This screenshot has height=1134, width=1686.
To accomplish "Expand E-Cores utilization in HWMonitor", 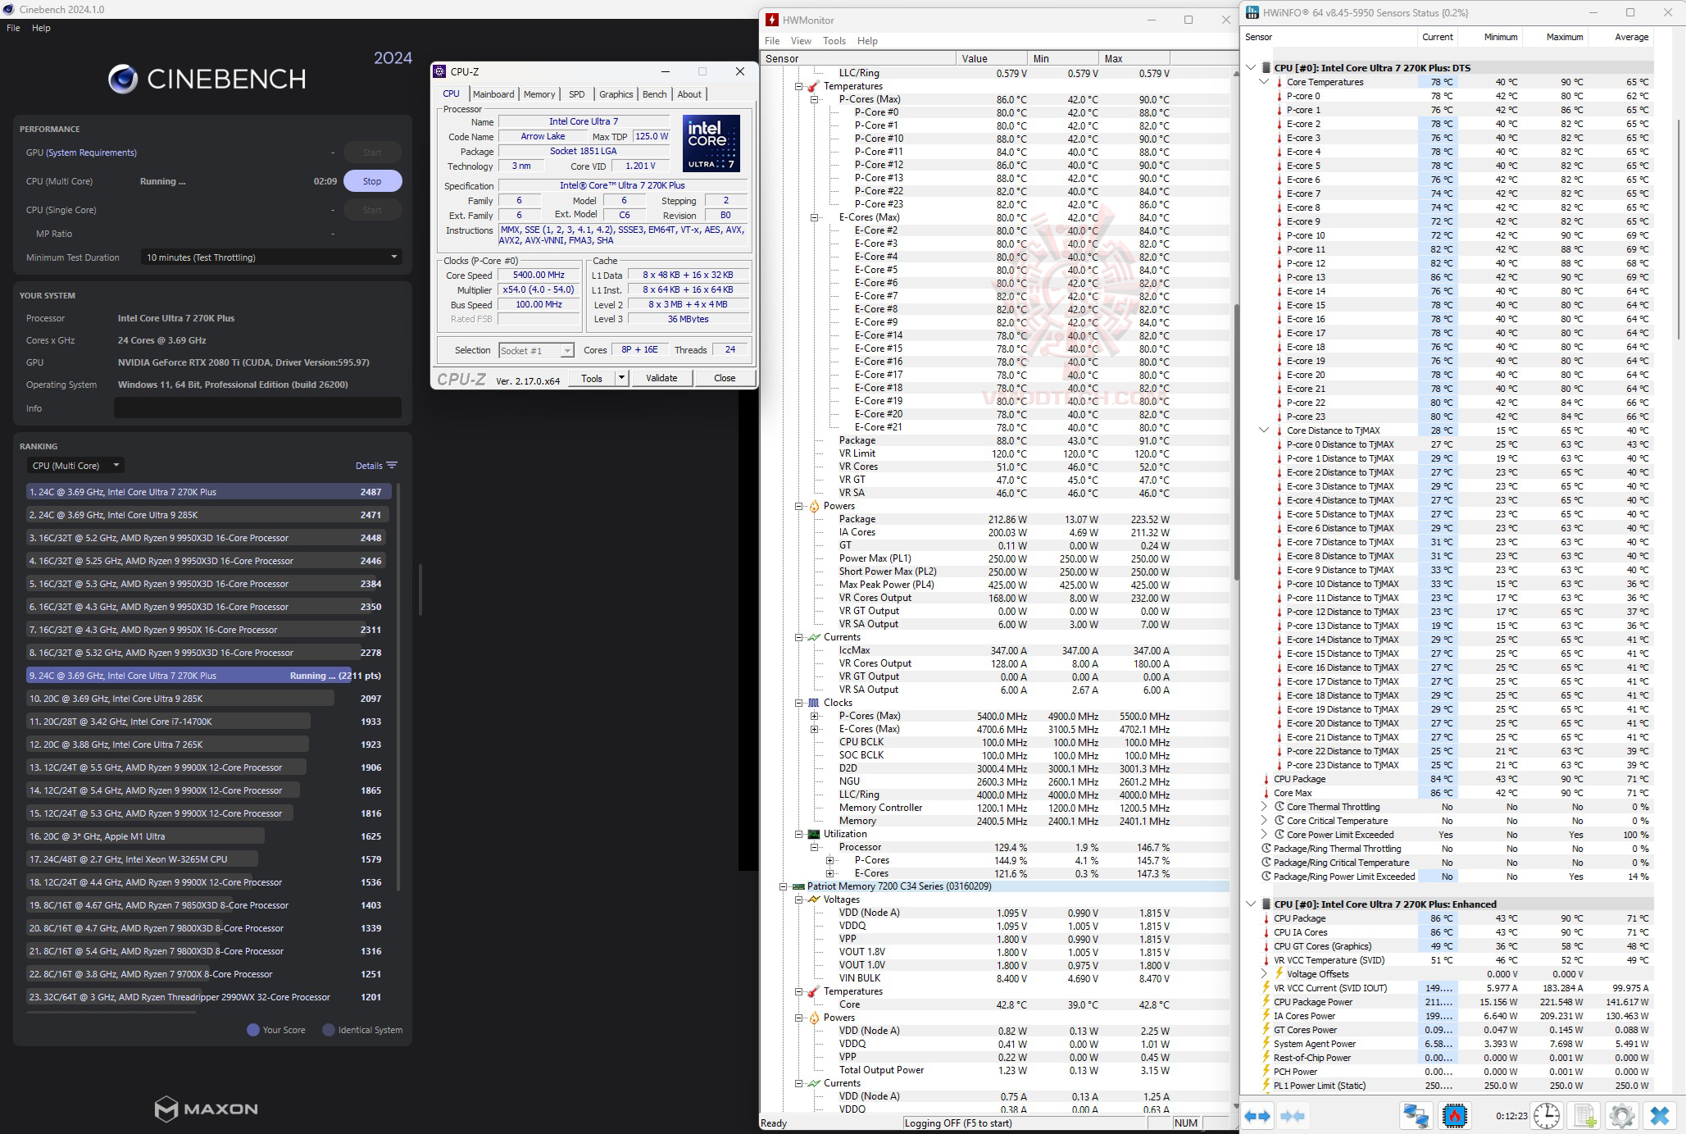I will (x=830, y=873).
